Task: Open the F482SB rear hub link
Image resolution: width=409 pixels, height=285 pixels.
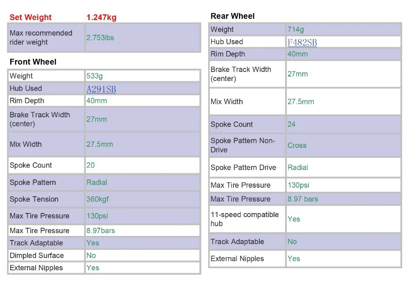Action: point(302,42)
